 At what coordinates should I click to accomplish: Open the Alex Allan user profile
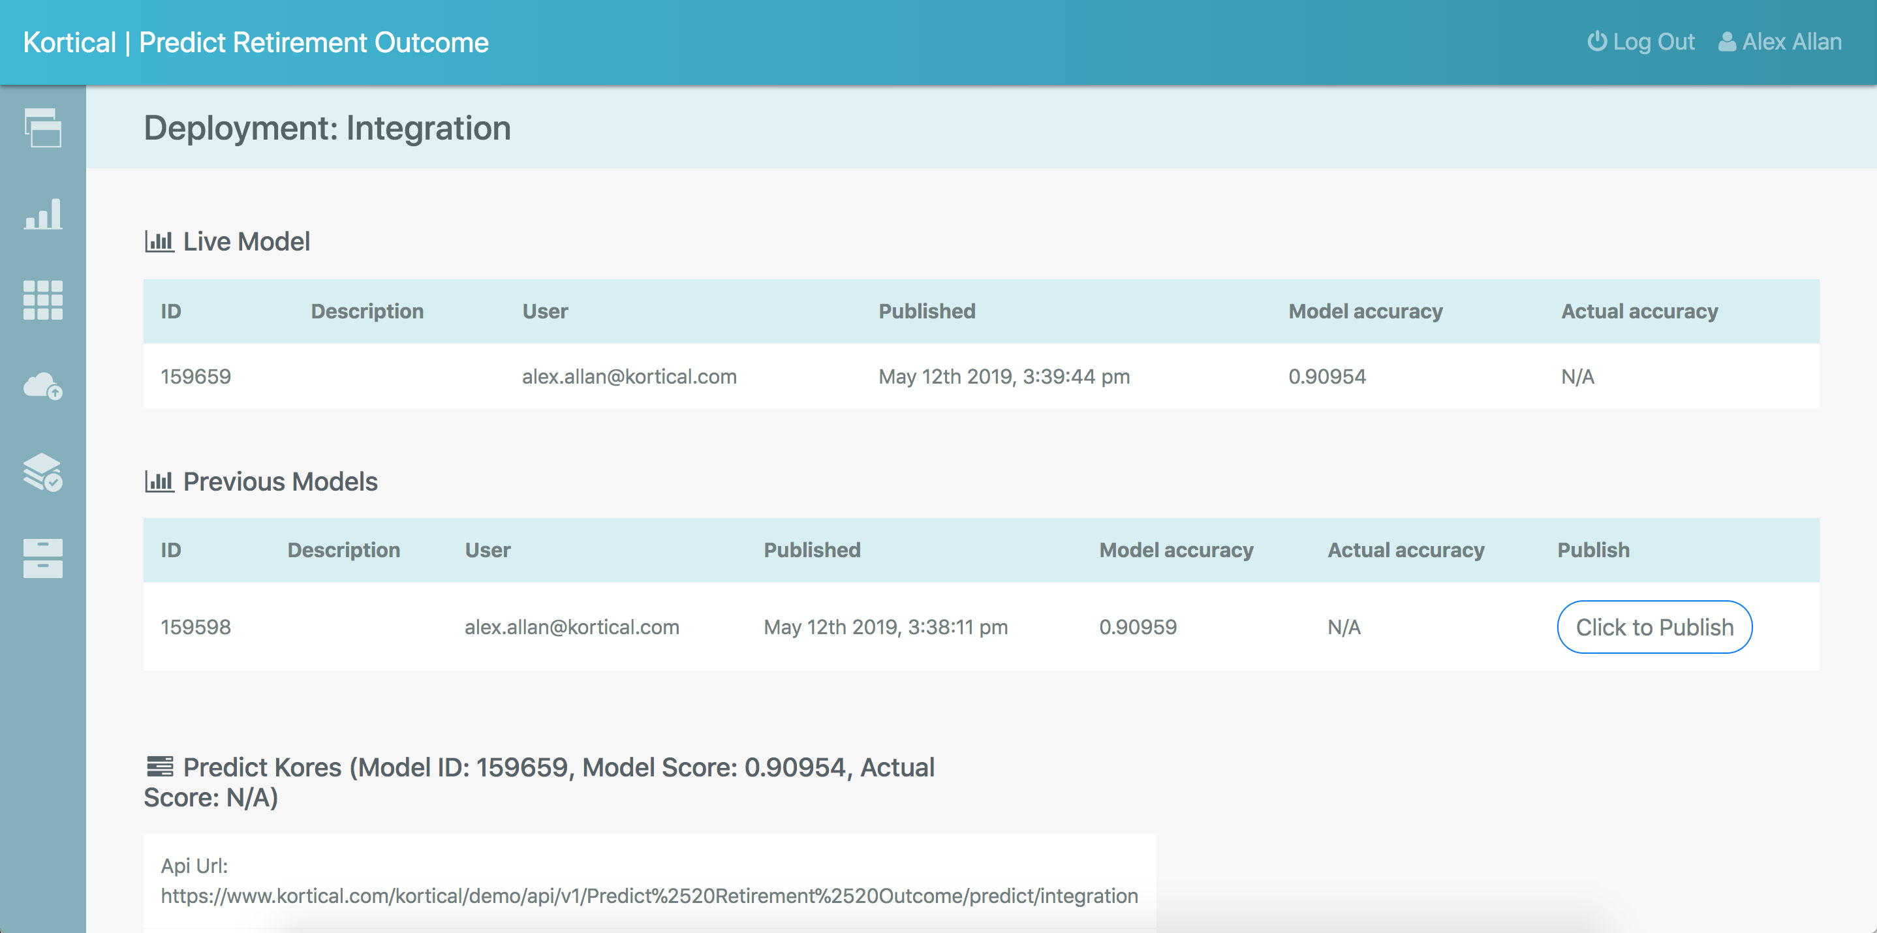[1779, 42]
